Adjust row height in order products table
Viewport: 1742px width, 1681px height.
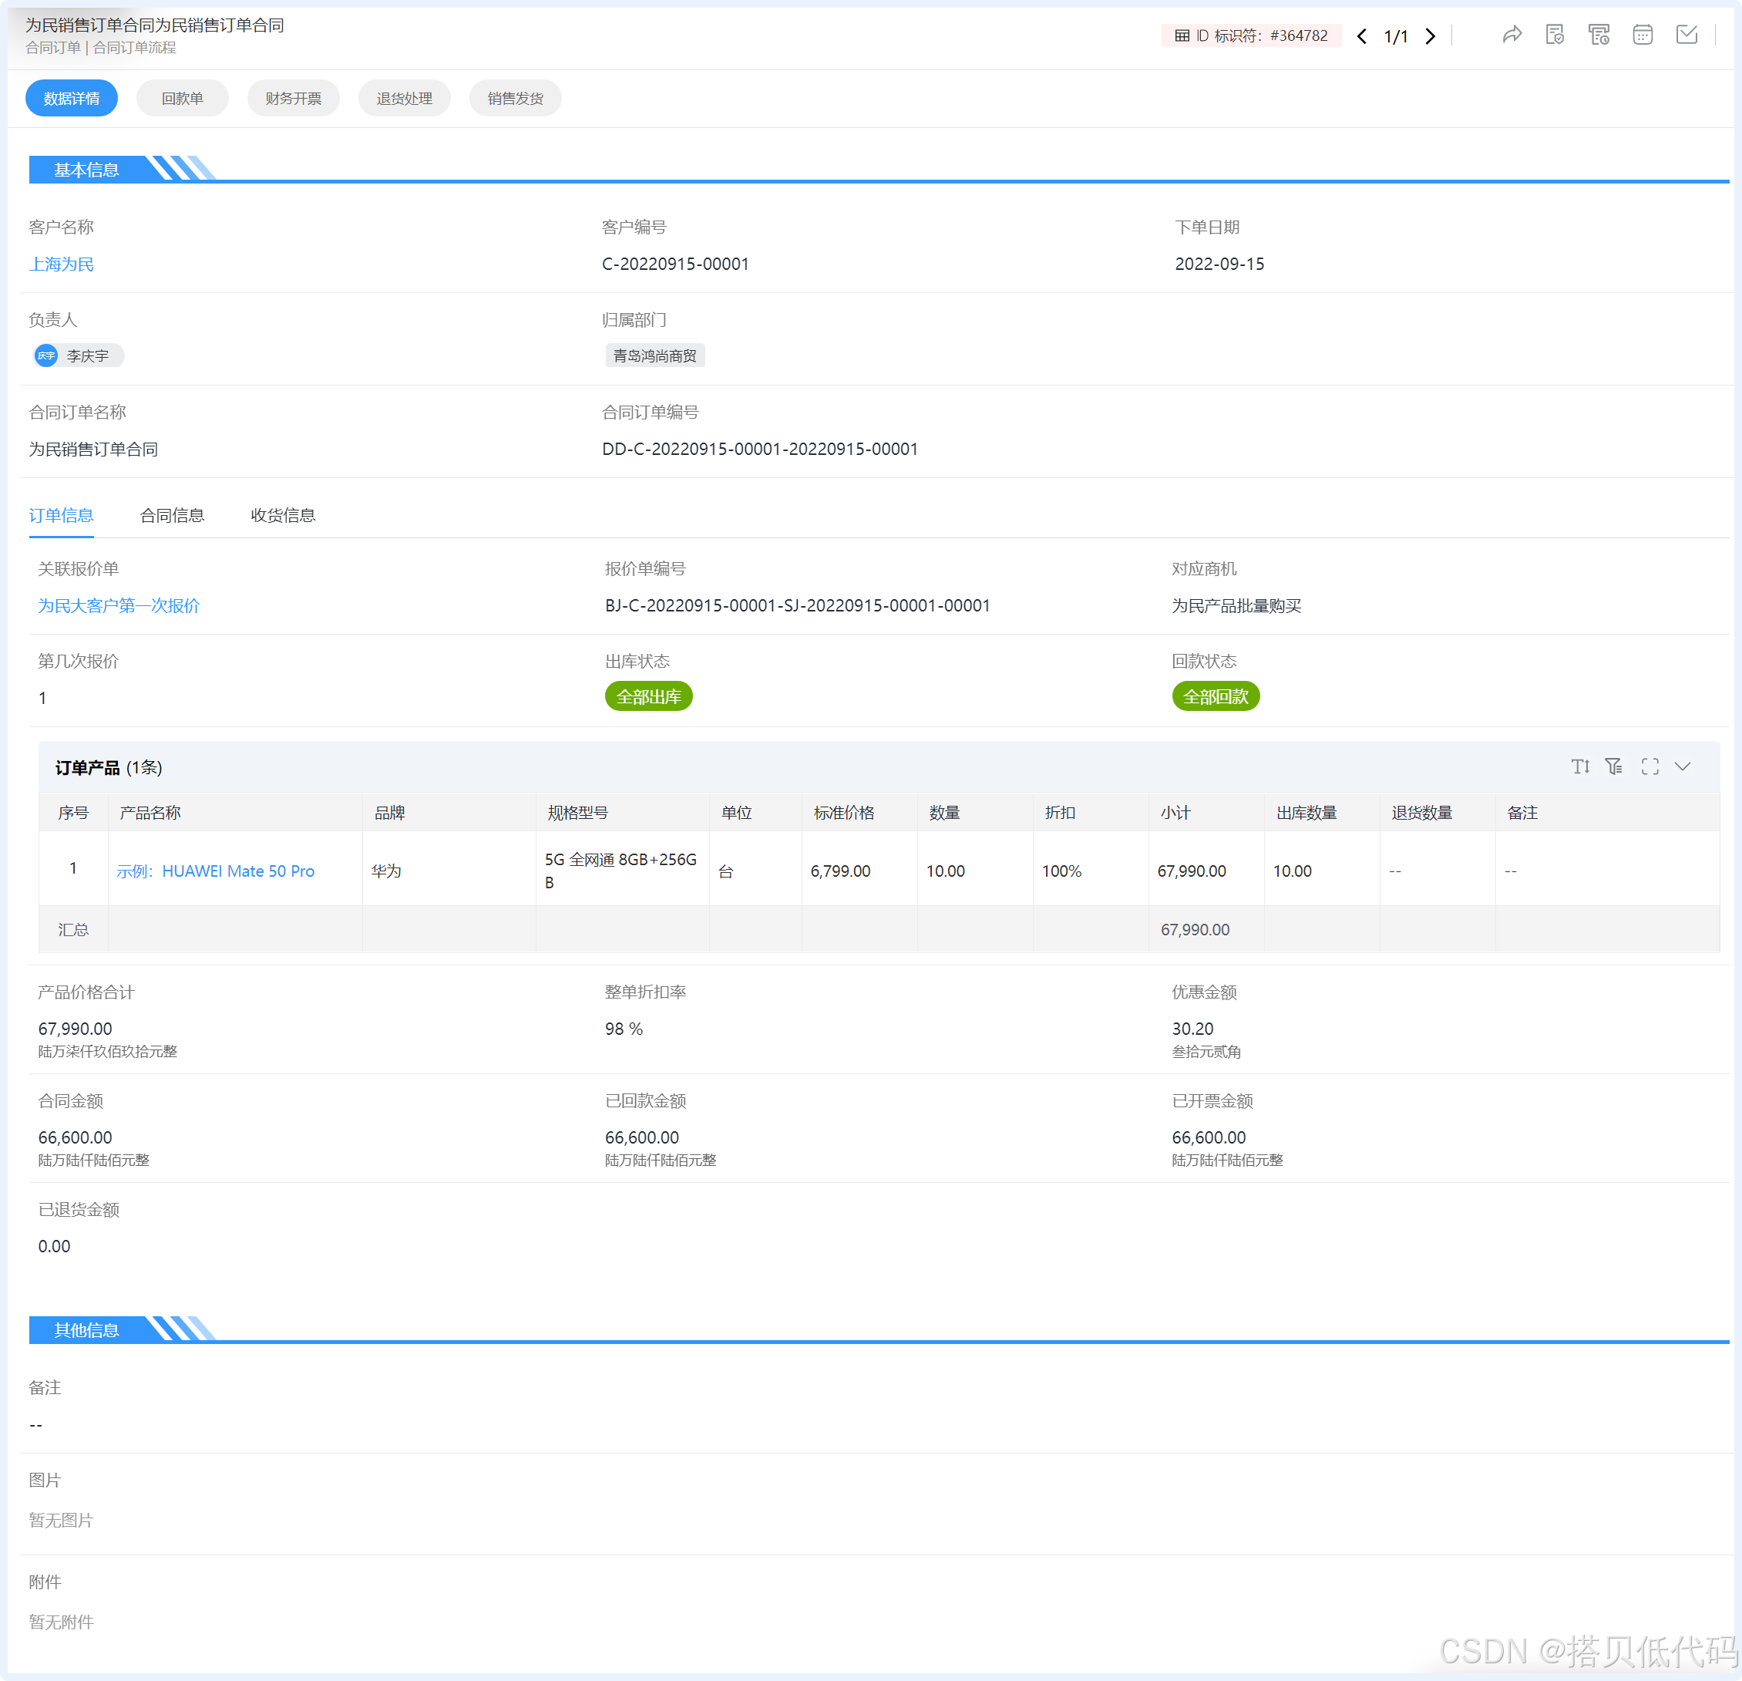pos(1579,766)
